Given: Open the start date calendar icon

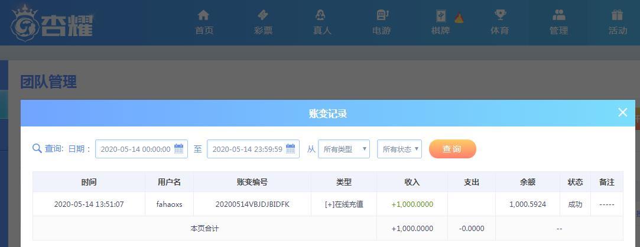Looking at the screenshot, I should coord(179,148).
